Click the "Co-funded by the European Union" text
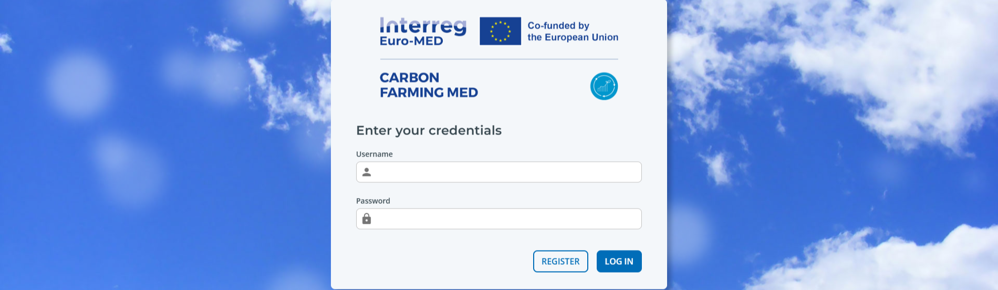Viewport: 998px width, 290px height. [573, 32]
